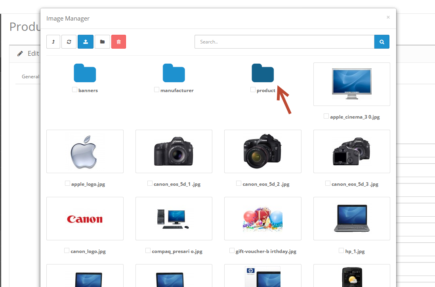Open the product folder icon
This screenshot has width=435, height=287.
point(263,73)
